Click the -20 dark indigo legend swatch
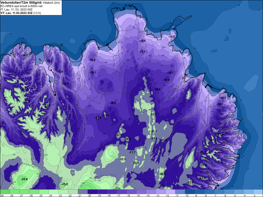263x197 pixels. [92, 192]
